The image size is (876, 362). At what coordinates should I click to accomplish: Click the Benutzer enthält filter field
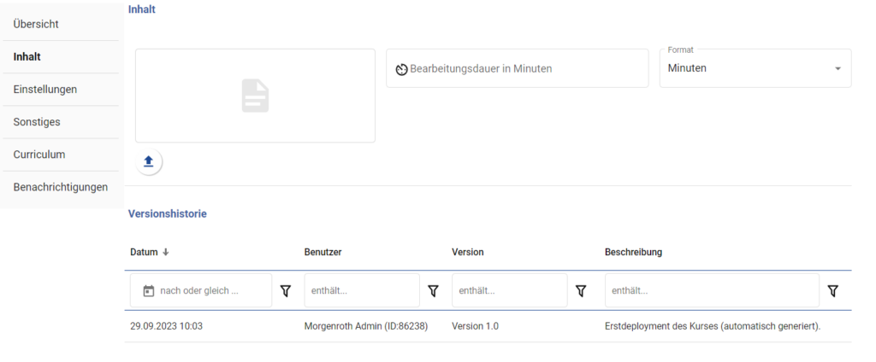click(362, 290)
